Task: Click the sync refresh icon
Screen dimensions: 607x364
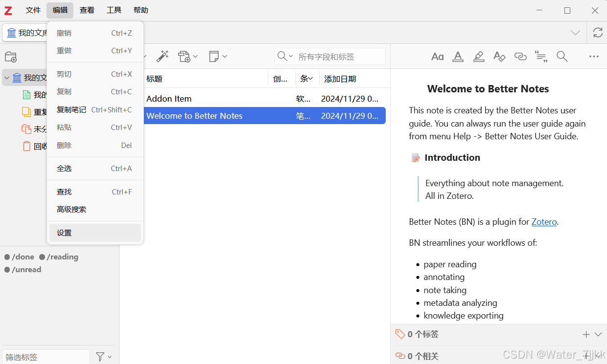Action: point(598,33)
